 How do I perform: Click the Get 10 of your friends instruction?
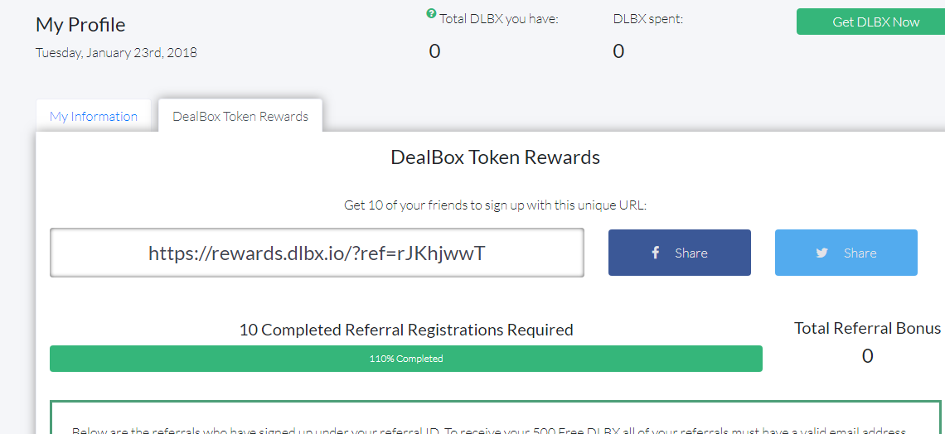point(496,205)
